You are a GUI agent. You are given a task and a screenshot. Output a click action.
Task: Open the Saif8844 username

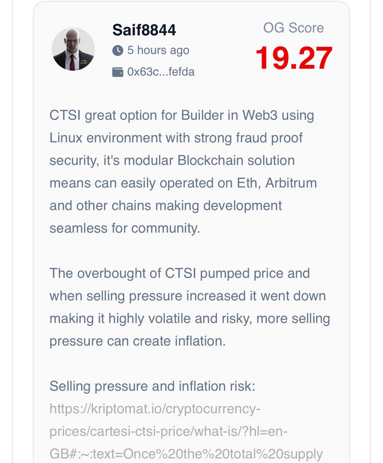[144, 30]
